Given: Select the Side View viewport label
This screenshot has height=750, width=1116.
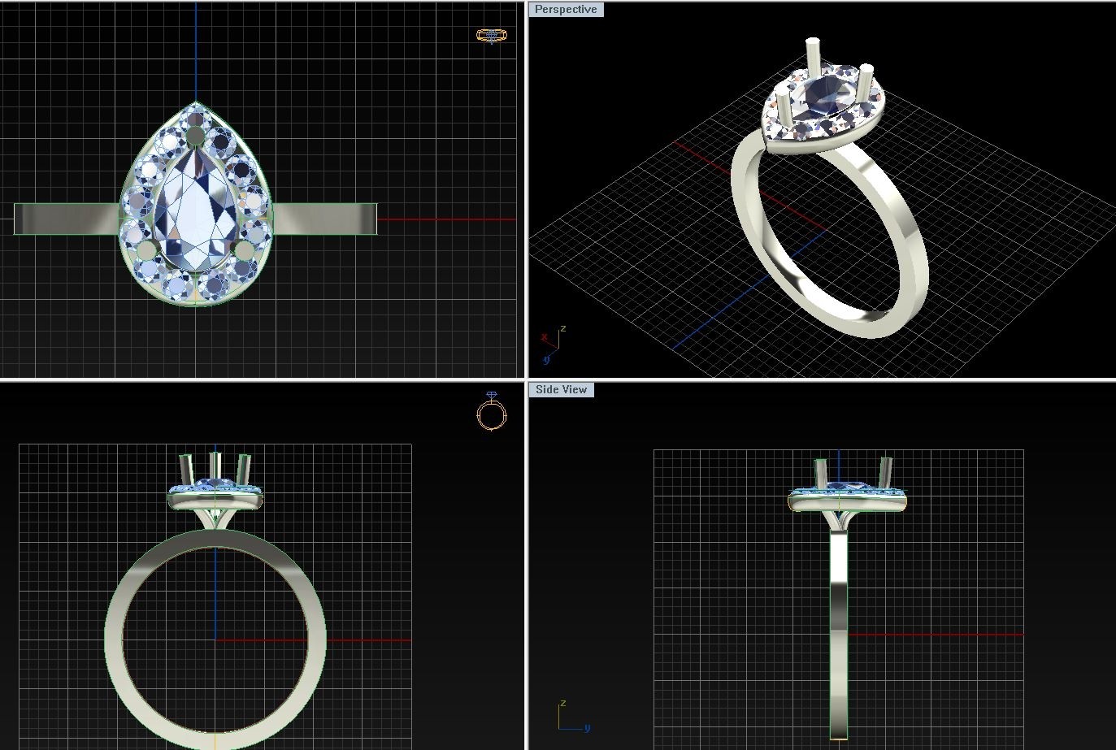Looking at the screenshot, I should (561, 390).
